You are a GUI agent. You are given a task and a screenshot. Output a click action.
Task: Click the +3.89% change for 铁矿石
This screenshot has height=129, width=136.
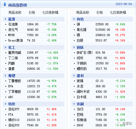(120, 53)
